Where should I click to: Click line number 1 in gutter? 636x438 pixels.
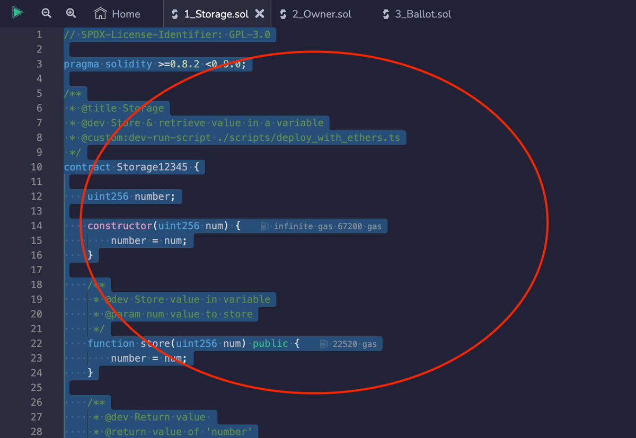click(39, 35)
